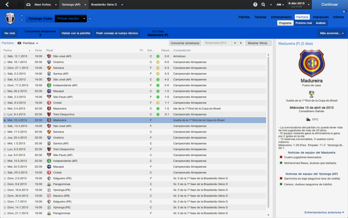Click Madureira badge on 3.4.2013 row

(49, 109)
